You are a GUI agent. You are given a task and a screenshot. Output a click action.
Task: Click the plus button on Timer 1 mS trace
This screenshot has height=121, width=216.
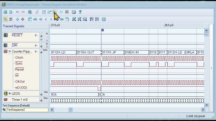tap(41, 101)
